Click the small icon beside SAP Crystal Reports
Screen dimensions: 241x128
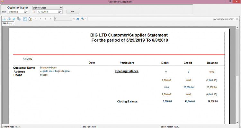[x=237, y=19]
